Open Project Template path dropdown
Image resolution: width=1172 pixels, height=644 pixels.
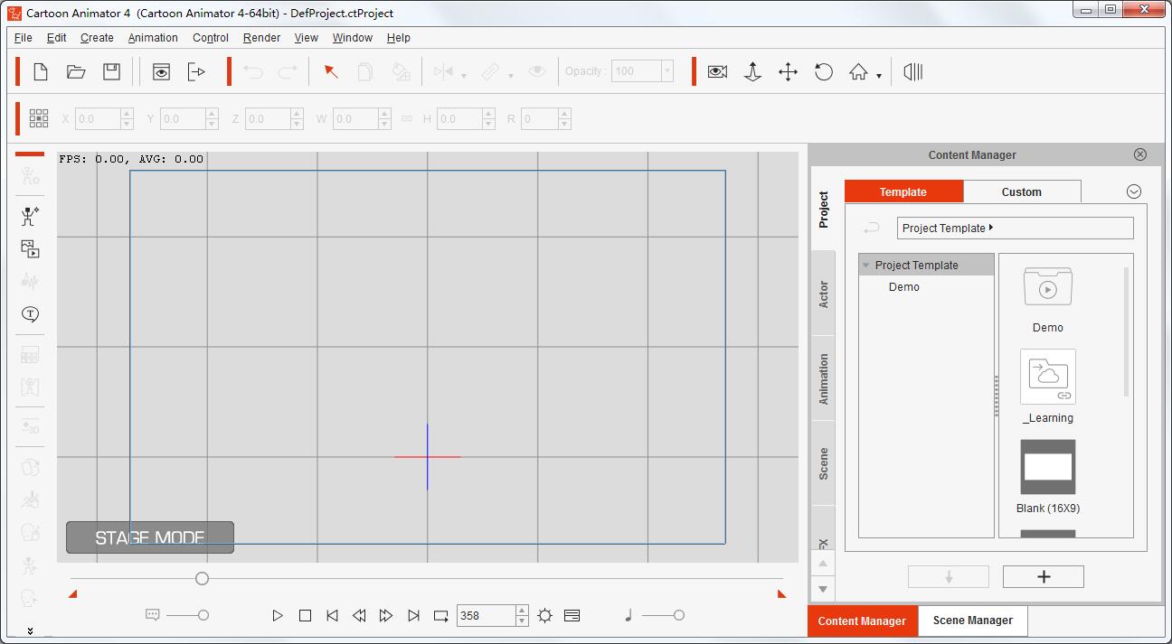pos(1015,228)
